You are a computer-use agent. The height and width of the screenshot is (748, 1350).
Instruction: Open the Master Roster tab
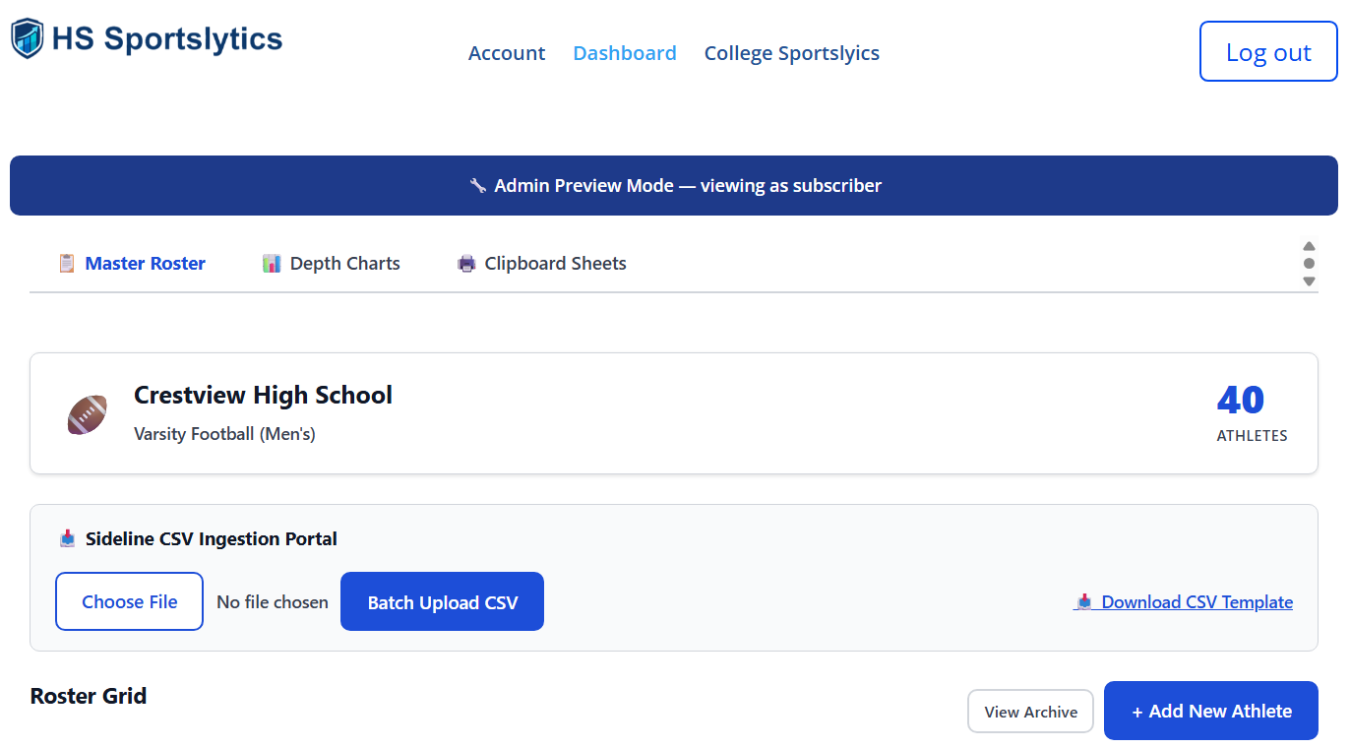[132, 264]
